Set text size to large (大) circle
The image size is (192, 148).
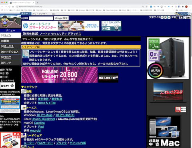[x=162, y=17]
